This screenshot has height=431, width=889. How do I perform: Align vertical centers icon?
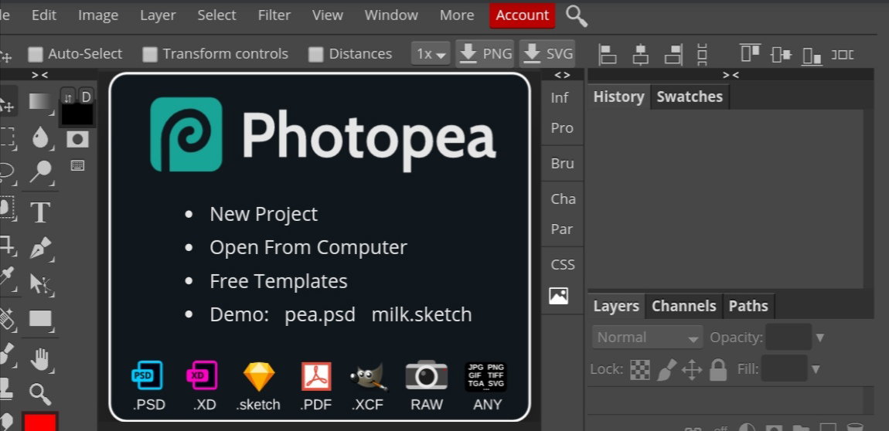point(781,54)
